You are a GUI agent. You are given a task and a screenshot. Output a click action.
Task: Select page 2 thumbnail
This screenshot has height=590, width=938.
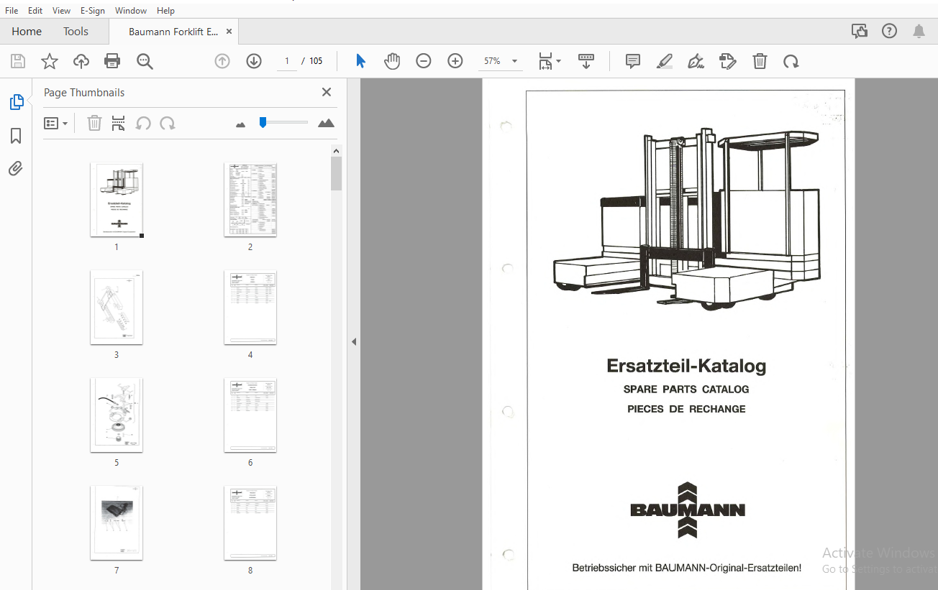[250, 200]
